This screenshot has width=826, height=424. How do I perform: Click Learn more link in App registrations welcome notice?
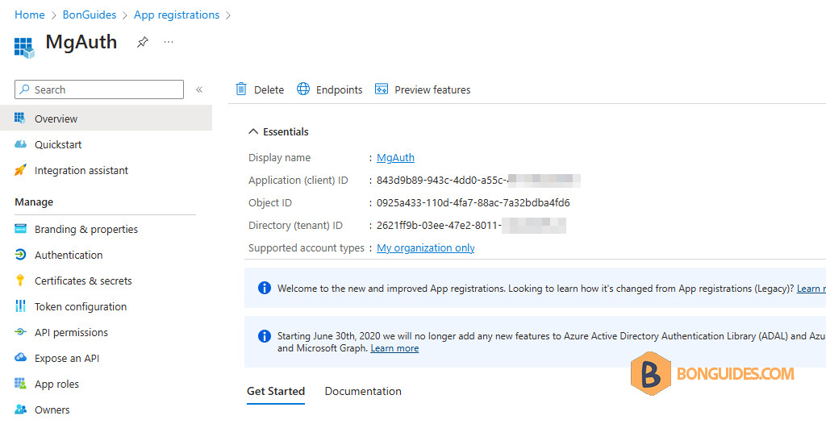pos(811,289)
